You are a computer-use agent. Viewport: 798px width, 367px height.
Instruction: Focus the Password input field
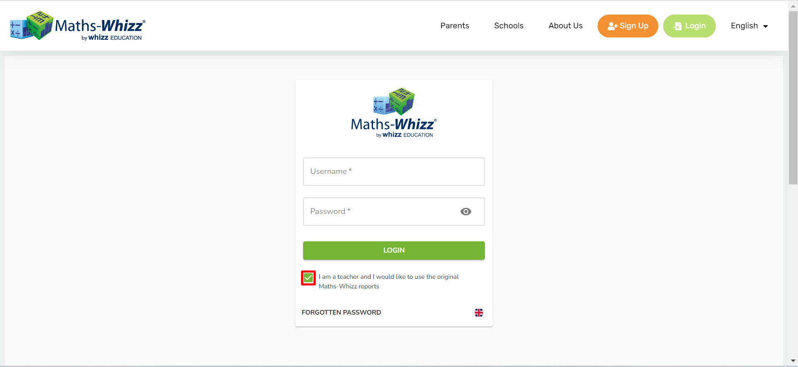pyautogui.click(x=394, y=211)
